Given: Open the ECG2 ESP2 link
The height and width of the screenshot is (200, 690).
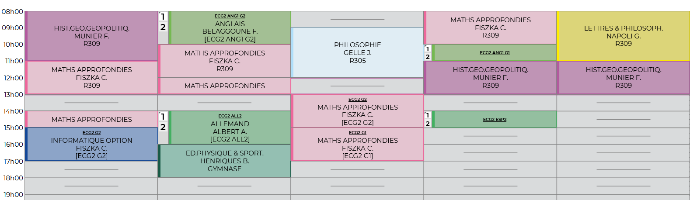Looking at the screenshot, I should pyautogui.click(x=495, y=120).
